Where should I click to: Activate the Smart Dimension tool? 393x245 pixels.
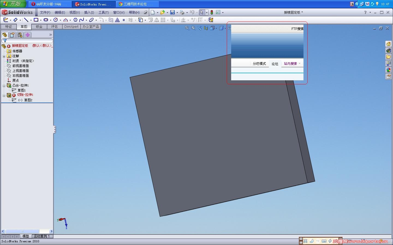[x=16, y=20]
